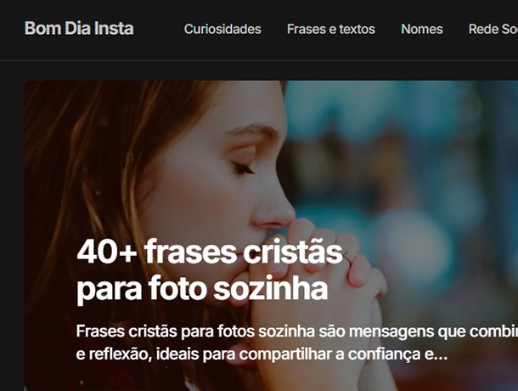This screenshot has width=518, height=391.
Task: Click the word 'textos' in the navigation
Action: click(358, 29)
